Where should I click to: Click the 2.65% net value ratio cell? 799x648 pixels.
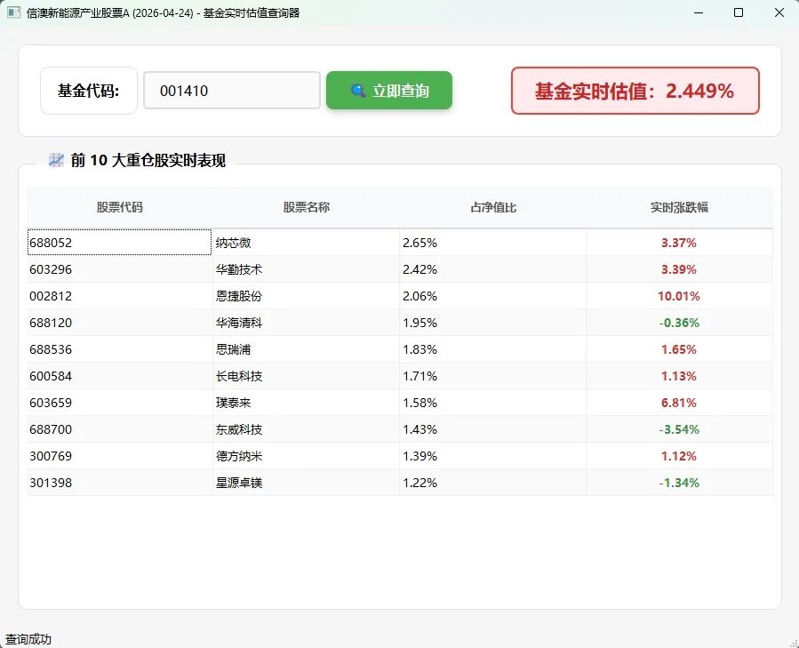492,243
